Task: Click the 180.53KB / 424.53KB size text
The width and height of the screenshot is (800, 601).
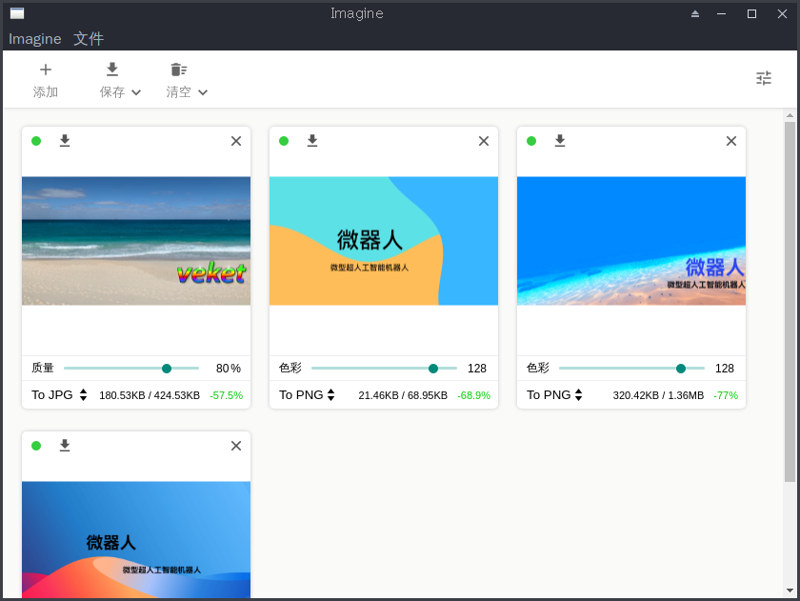Action: click(150, 395)
